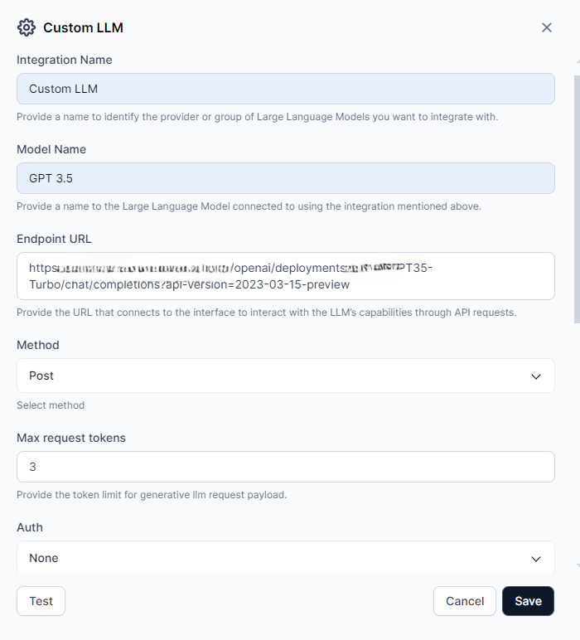Save the Custom LLM integration
Image resolution: width=580 pixels, height=640 pixels.
pyautogui.click(x=528, y=601)
